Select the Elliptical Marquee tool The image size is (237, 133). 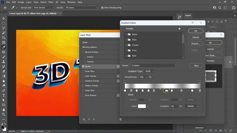pyautogui.click(x=4, y=23)
